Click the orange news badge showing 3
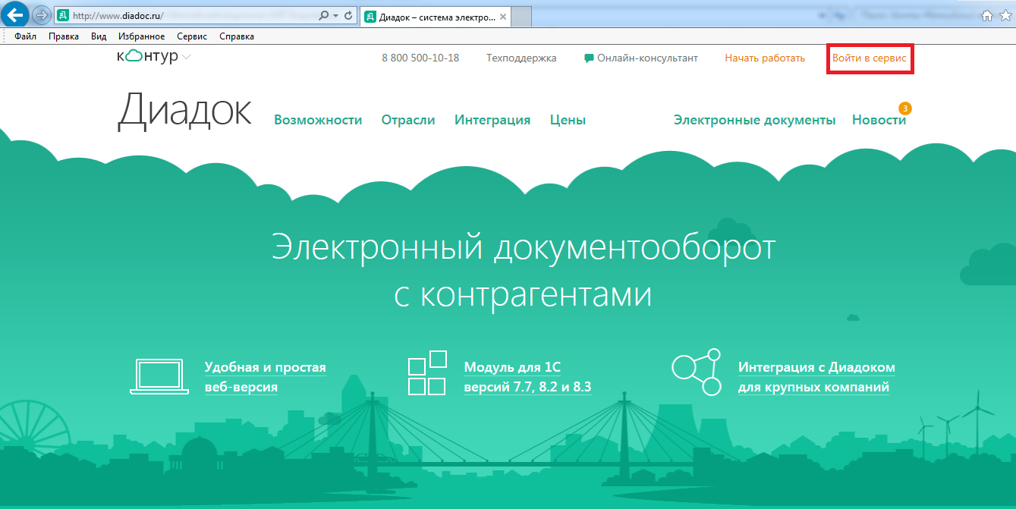Viewport: 1016px width, 509px height. 904,108
